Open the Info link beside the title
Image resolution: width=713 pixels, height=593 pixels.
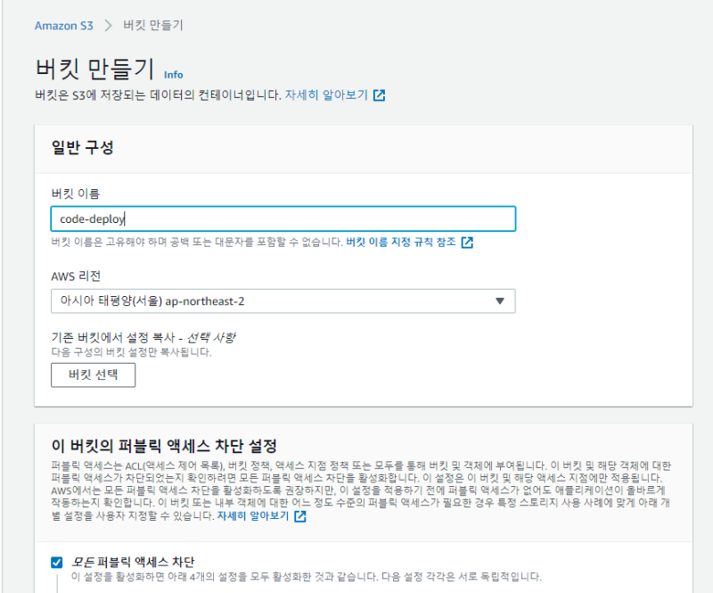click(x=173, y=75)
